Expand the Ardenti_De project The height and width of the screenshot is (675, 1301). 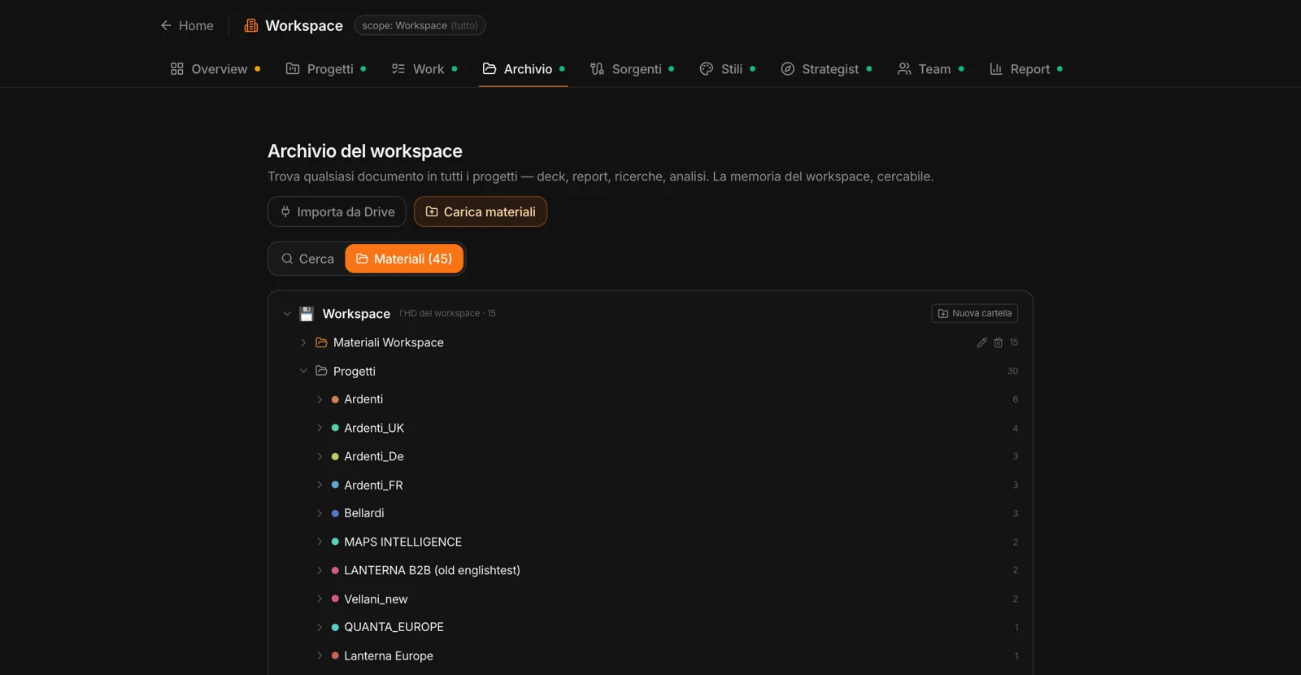click(x=320, y=456)
